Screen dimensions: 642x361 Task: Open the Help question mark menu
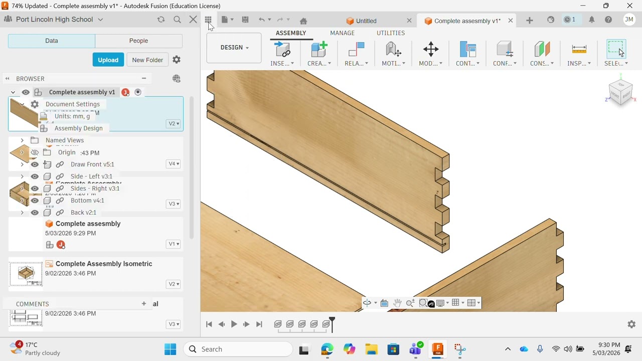click(x=608, y=20)
